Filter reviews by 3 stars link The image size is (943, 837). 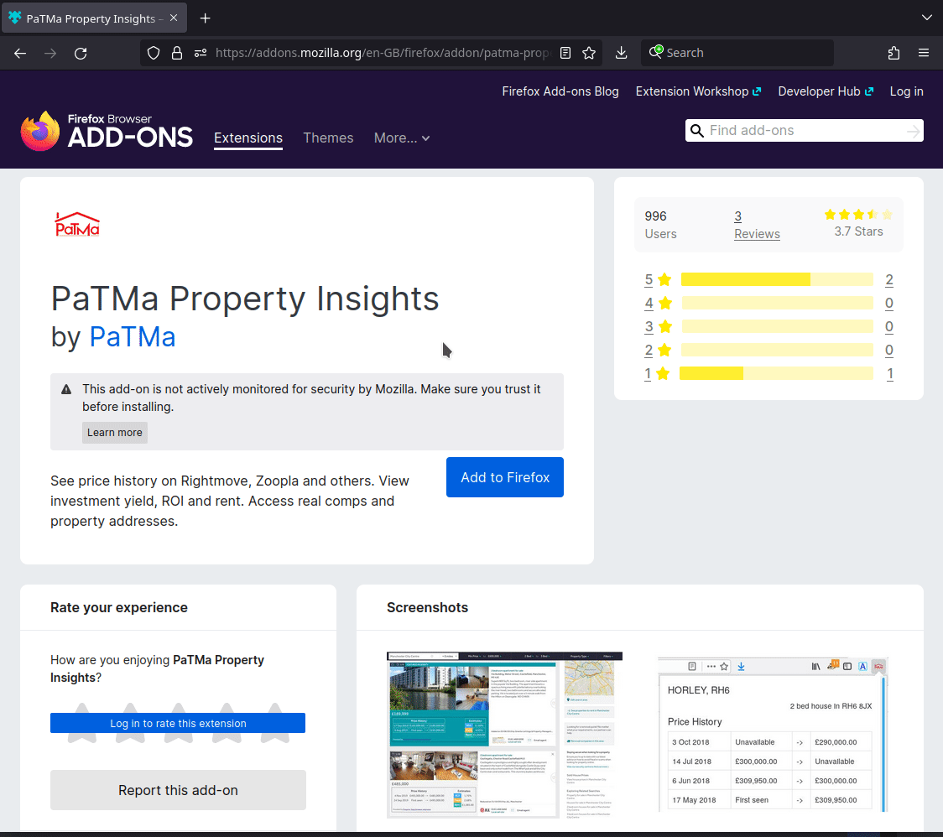(649, 326)
